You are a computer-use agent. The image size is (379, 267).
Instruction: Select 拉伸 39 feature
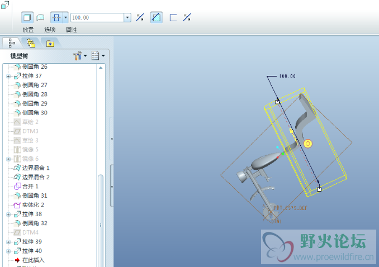[32, 242]
